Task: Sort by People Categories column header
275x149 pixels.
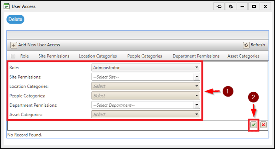Action: (145, 56)
